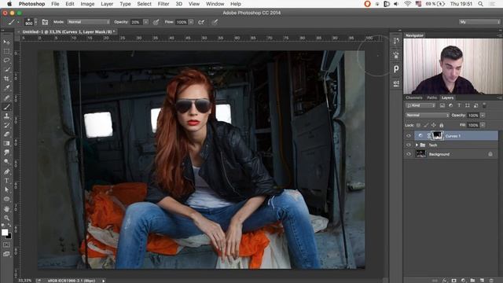Toggle lock transparent pixels
Screen dimensions: 503x283
[418, 125]
